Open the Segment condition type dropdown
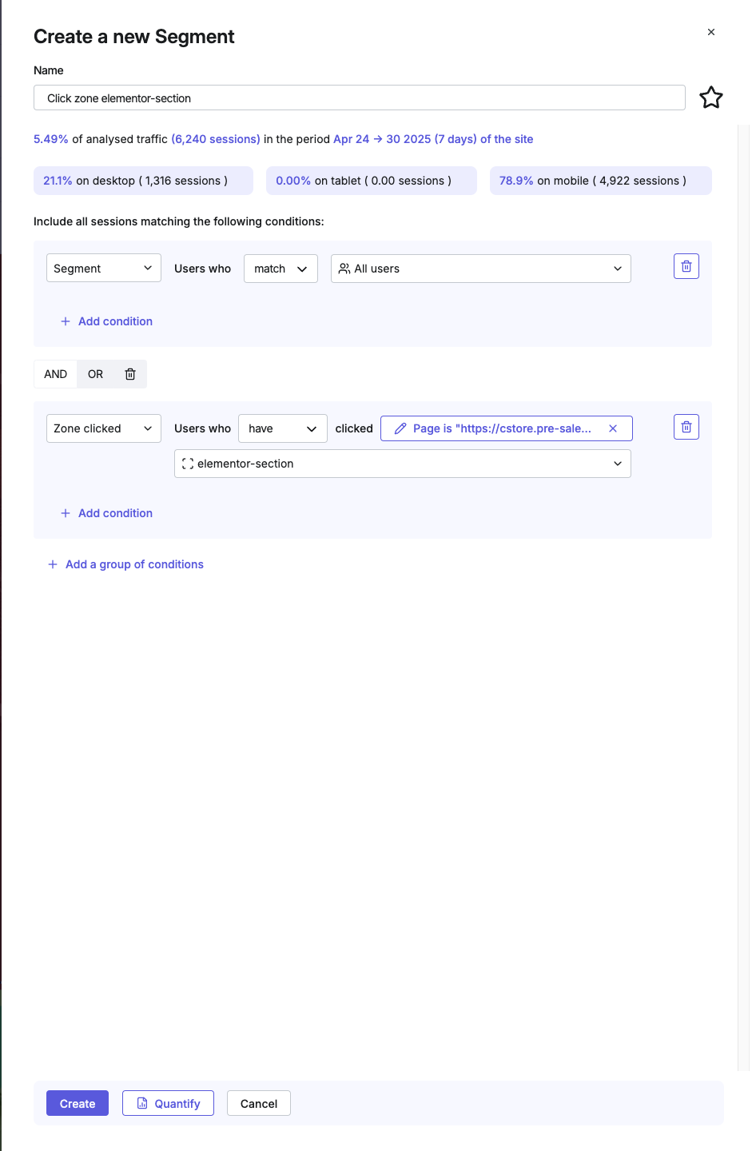Viewport: 756px width, 1151px height. [x=104, y=269]
